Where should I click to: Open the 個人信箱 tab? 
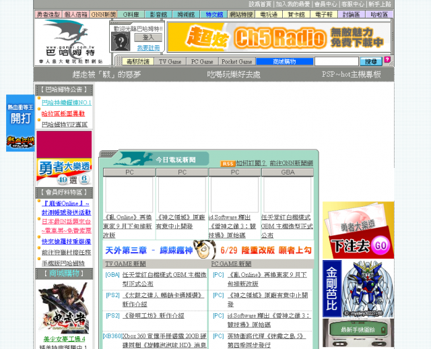tap(76, 15)
